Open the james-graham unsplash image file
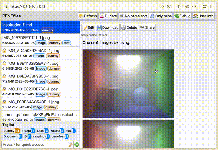The width and height of the screenshot is (218, 150). click(41, 116)
